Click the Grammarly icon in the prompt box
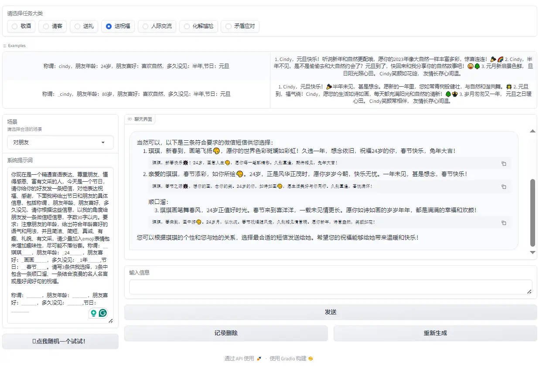 [103, 313]
